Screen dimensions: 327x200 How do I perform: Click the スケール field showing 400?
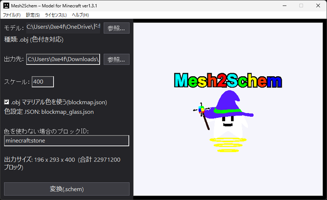(43, 82)
